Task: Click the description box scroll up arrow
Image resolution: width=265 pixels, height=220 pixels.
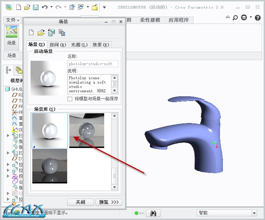Action: coord(115,78)
